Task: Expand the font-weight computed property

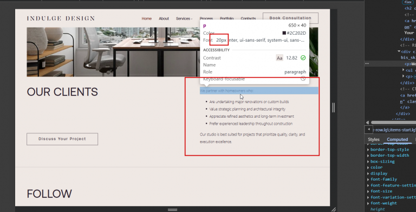Action: (x=368, y=203)
